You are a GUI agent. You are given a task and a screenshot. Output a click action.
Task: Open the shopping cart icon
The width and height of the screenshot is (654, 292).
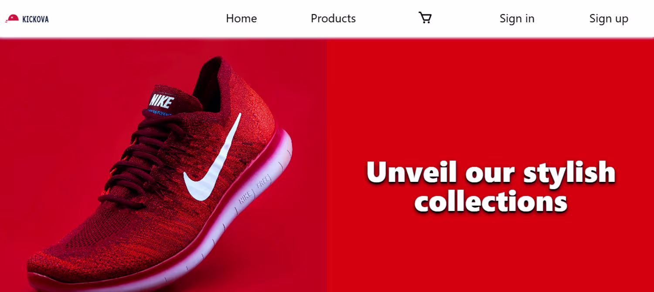tap(425, 18)
